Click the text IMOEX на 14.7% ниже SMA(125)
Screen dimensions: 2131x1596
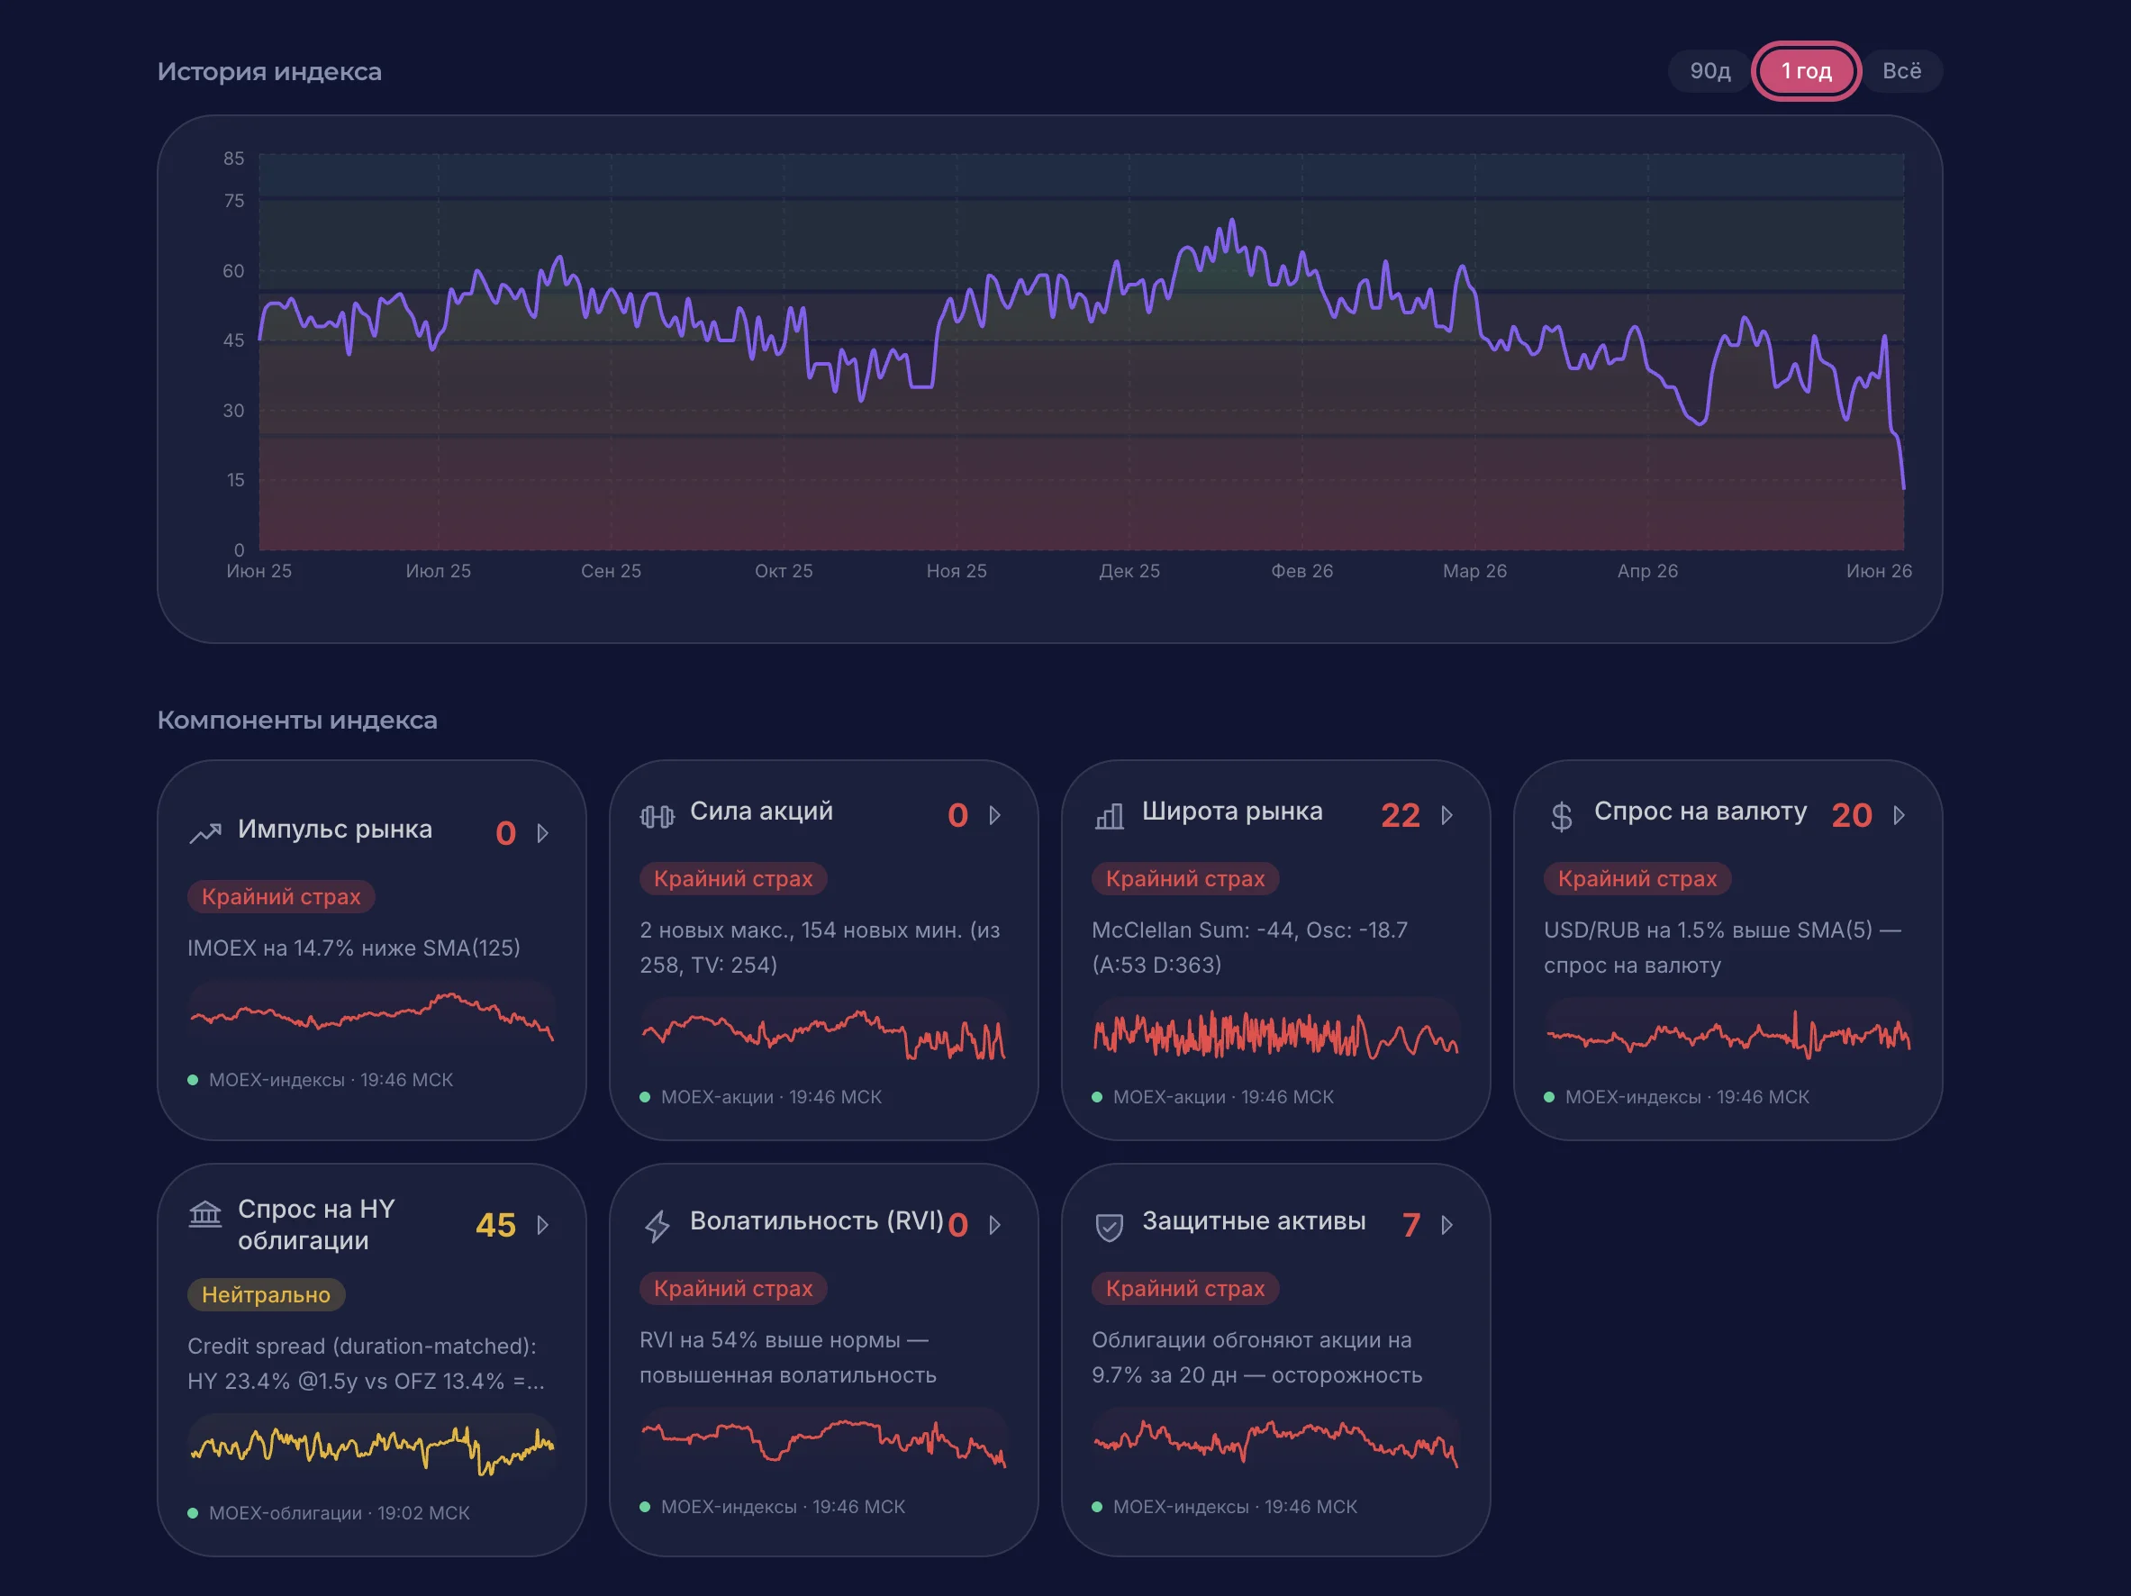point(354,948)
